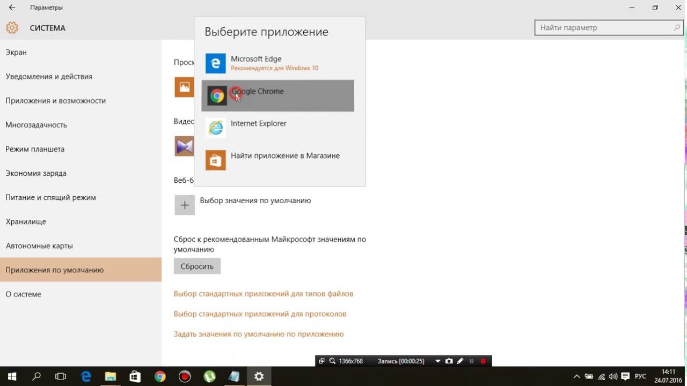The width and height of the screenshot is (687, 386).
Task: Select the pencil draw tool in recorder
Action: coord(460,361)
